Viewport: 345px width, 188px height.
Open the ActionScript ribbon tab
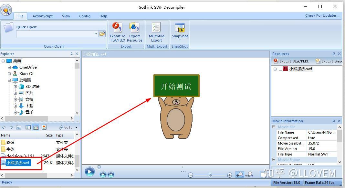click(x=43, y=16)
